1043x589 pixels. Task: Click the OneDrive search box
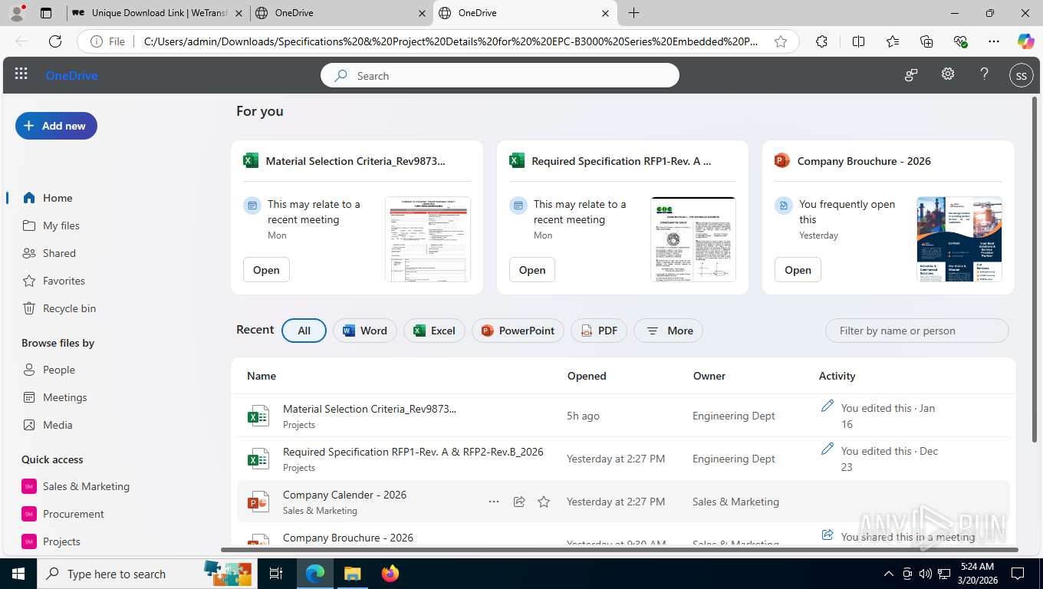500,75
